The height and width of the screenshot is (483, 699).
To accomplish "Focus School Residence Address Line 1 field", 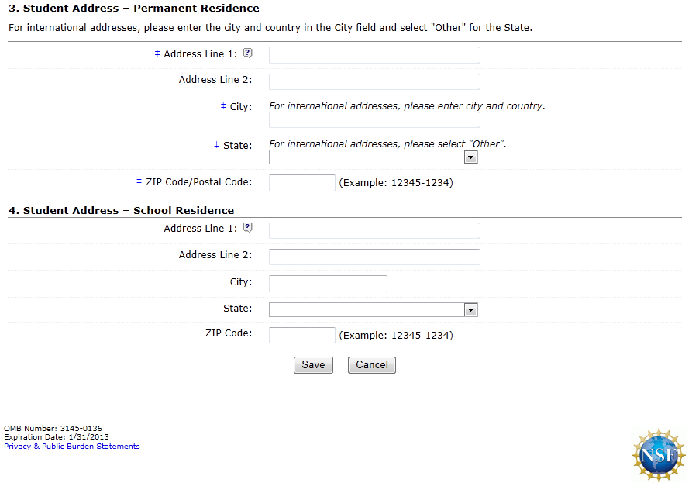I will (374, 230).
